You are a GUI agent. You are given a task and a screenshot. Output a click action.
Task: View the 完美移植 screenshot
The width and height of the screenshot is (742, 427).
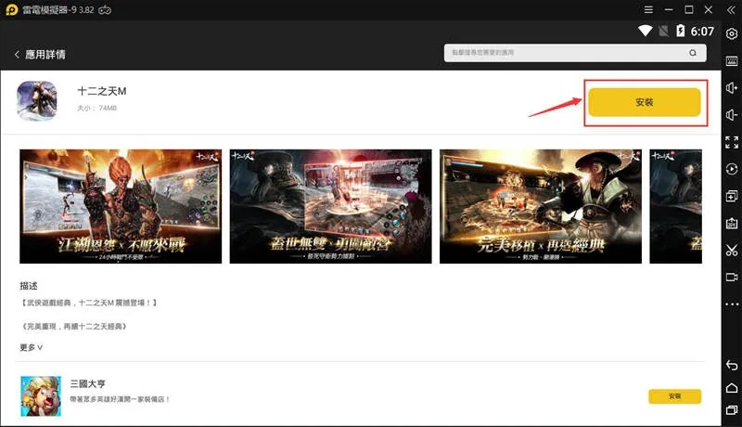click(x=541, y=206)
